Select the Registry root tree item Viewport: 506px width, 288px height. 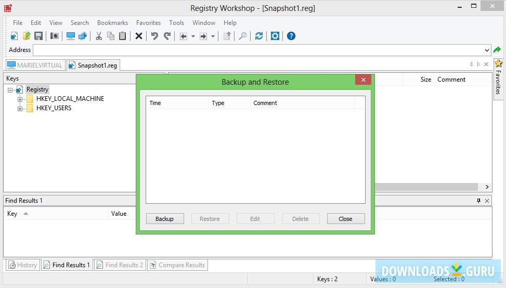(37, 89)
